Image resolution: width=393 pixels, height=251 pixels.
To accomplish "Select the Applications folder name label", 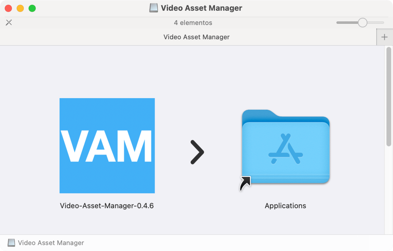I will click(x=285, y=206).
